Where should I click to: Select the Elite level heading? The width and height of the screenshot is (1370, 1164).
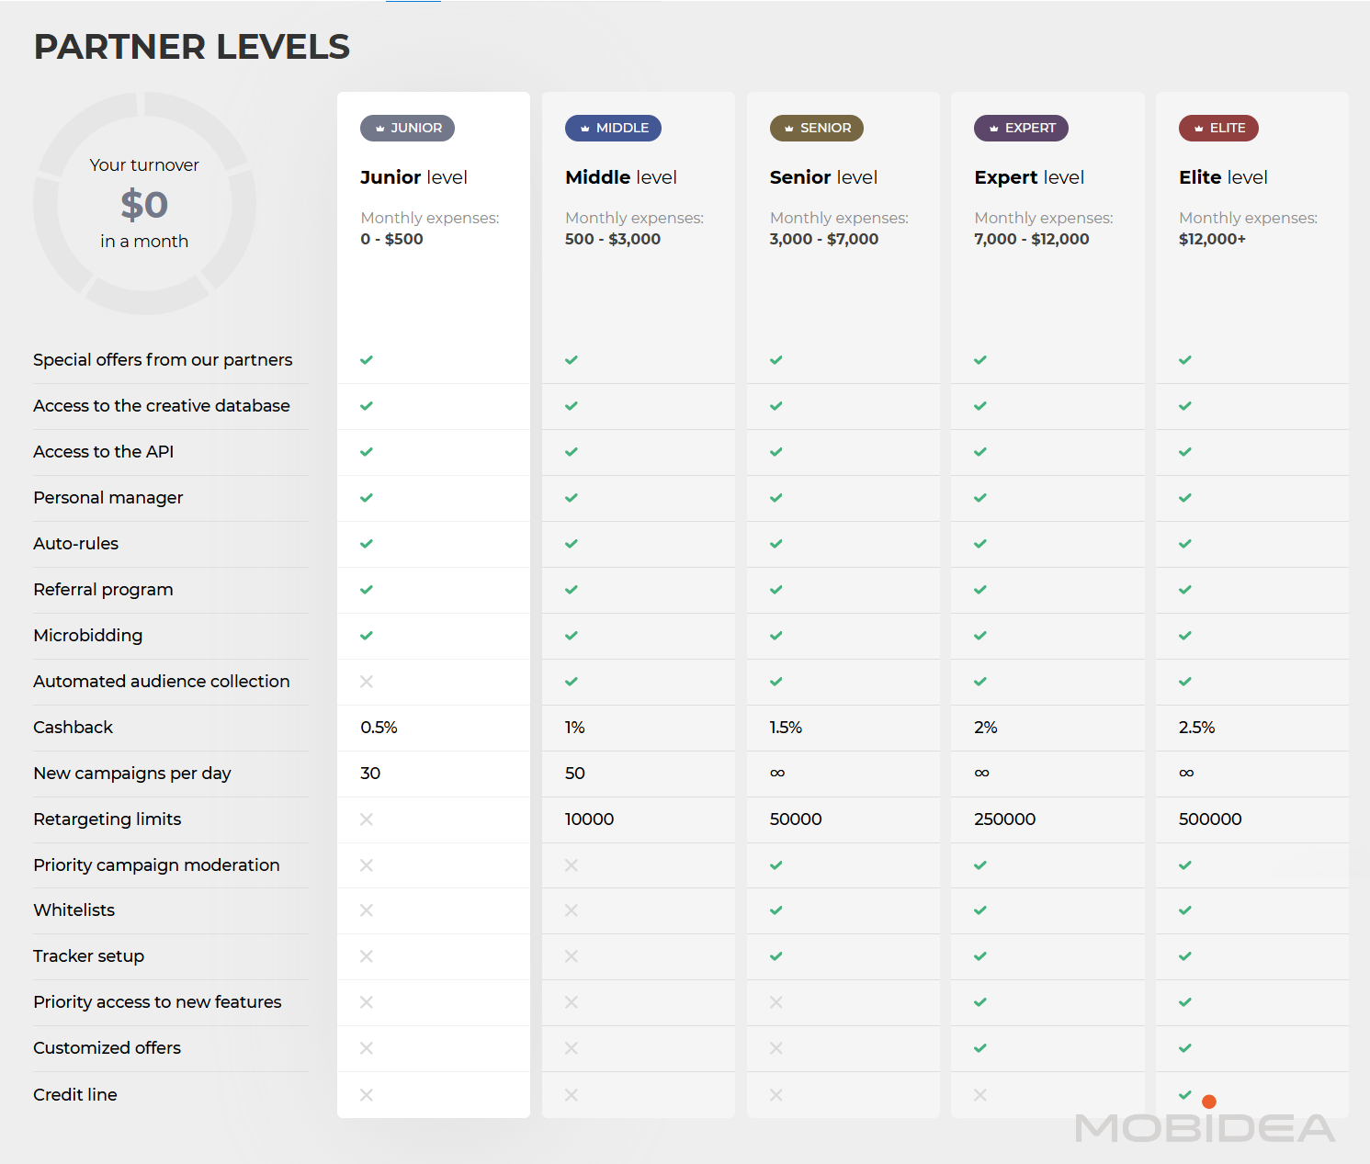(1223, 177)
